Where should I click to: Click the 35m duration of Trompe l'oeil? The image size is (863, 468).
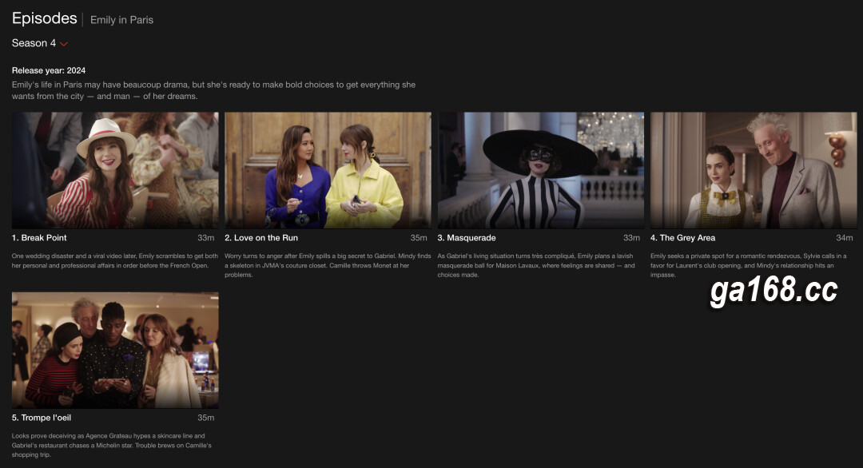click(206, 418)
